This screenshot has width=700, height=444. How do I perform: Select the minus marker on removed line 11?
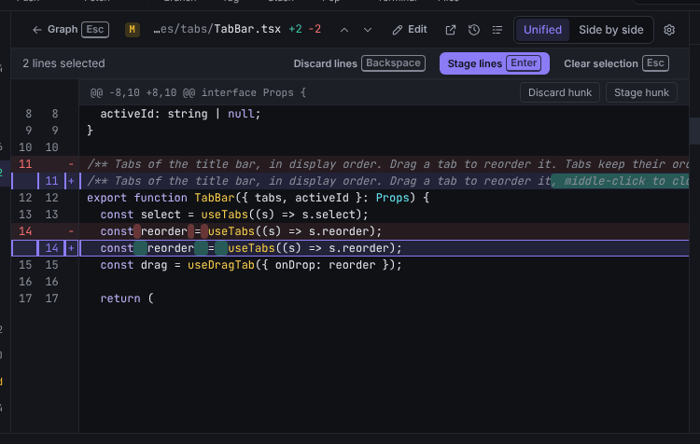[71, 164]
